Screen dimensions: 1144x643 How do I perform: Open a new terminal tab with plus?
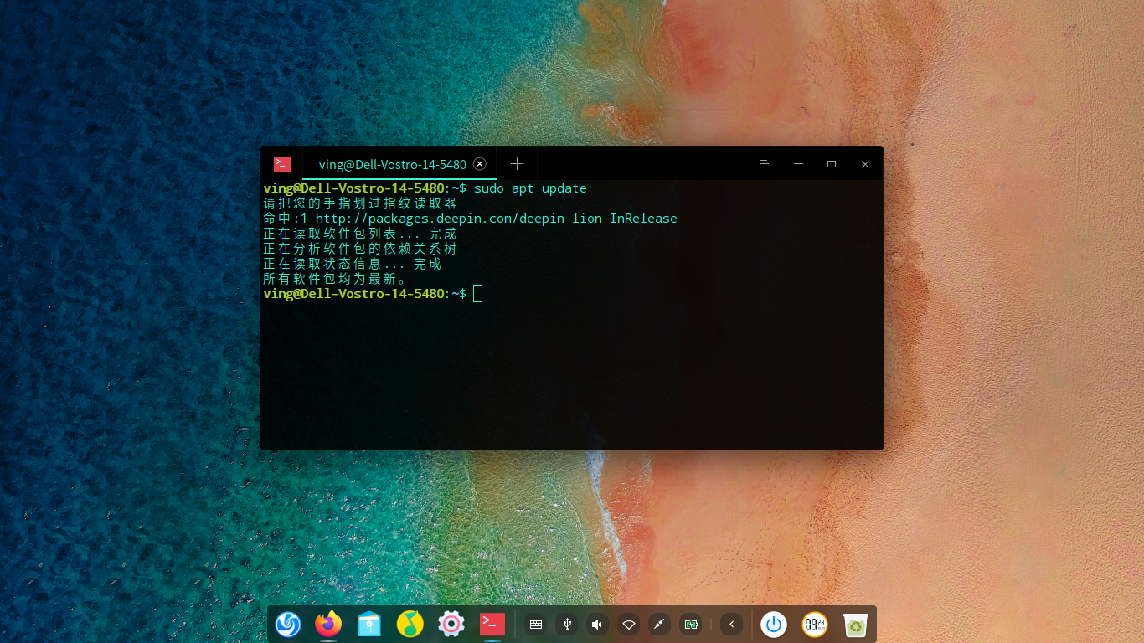516,164
